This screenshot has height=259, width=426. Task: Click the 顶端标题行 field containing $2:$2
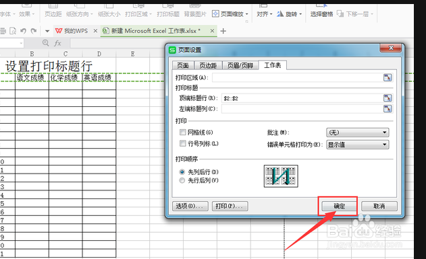(x=302, y=98)
